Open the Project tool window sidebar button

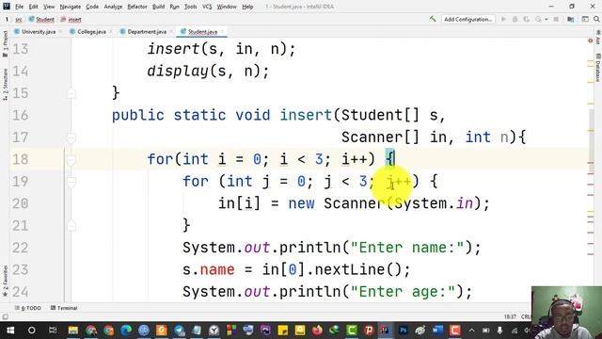pyautogui.click(x=5, y=44)
